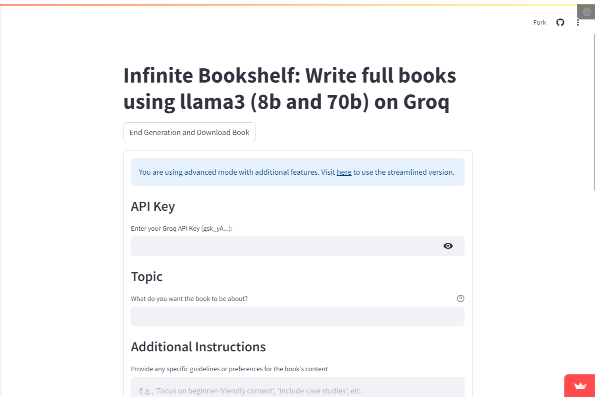
Task: Click the Additional Instructions heading
Action: coord(198,346)
